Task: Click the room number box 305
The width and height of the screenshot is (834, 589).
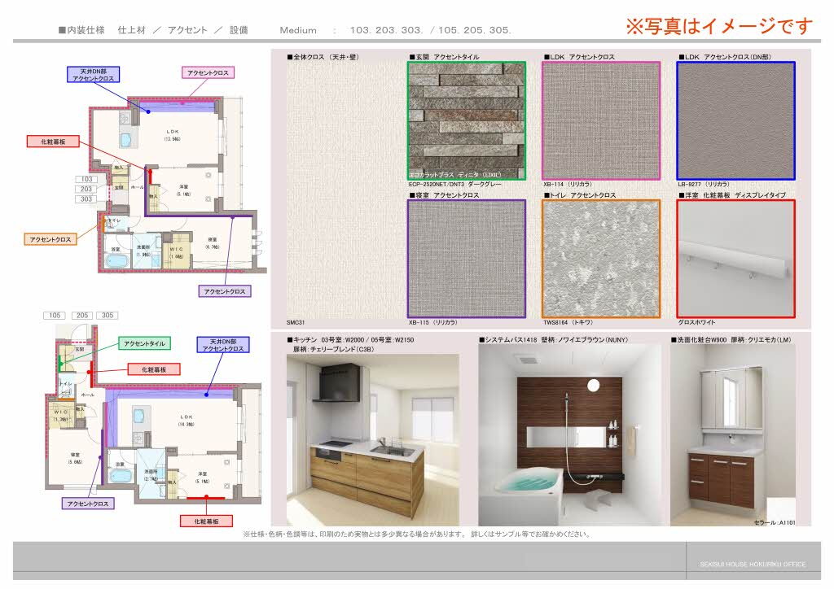Action: tap(108, 316)
